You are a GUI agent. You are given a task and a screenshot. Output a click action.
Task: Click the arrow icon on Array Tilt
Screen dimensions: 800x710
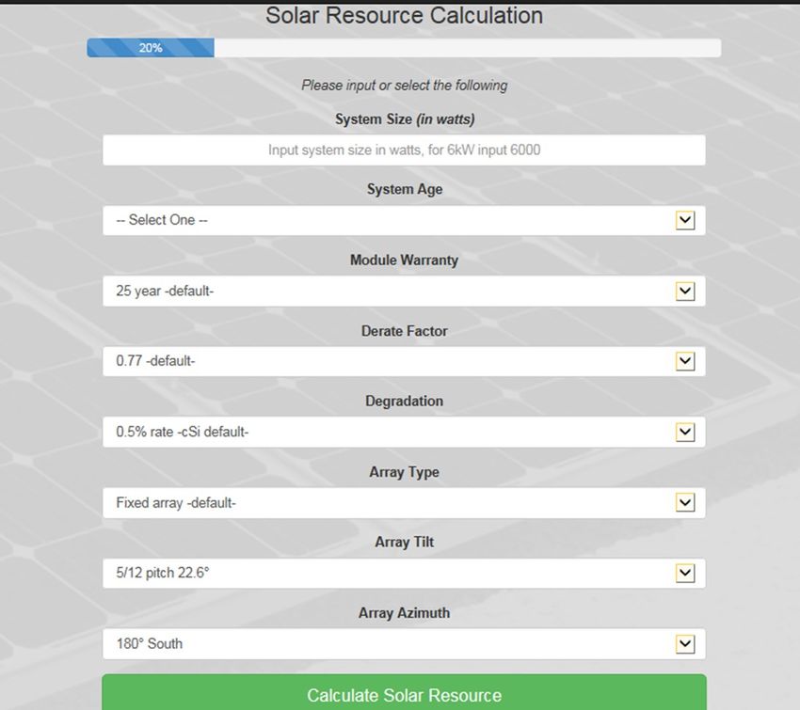685,573
